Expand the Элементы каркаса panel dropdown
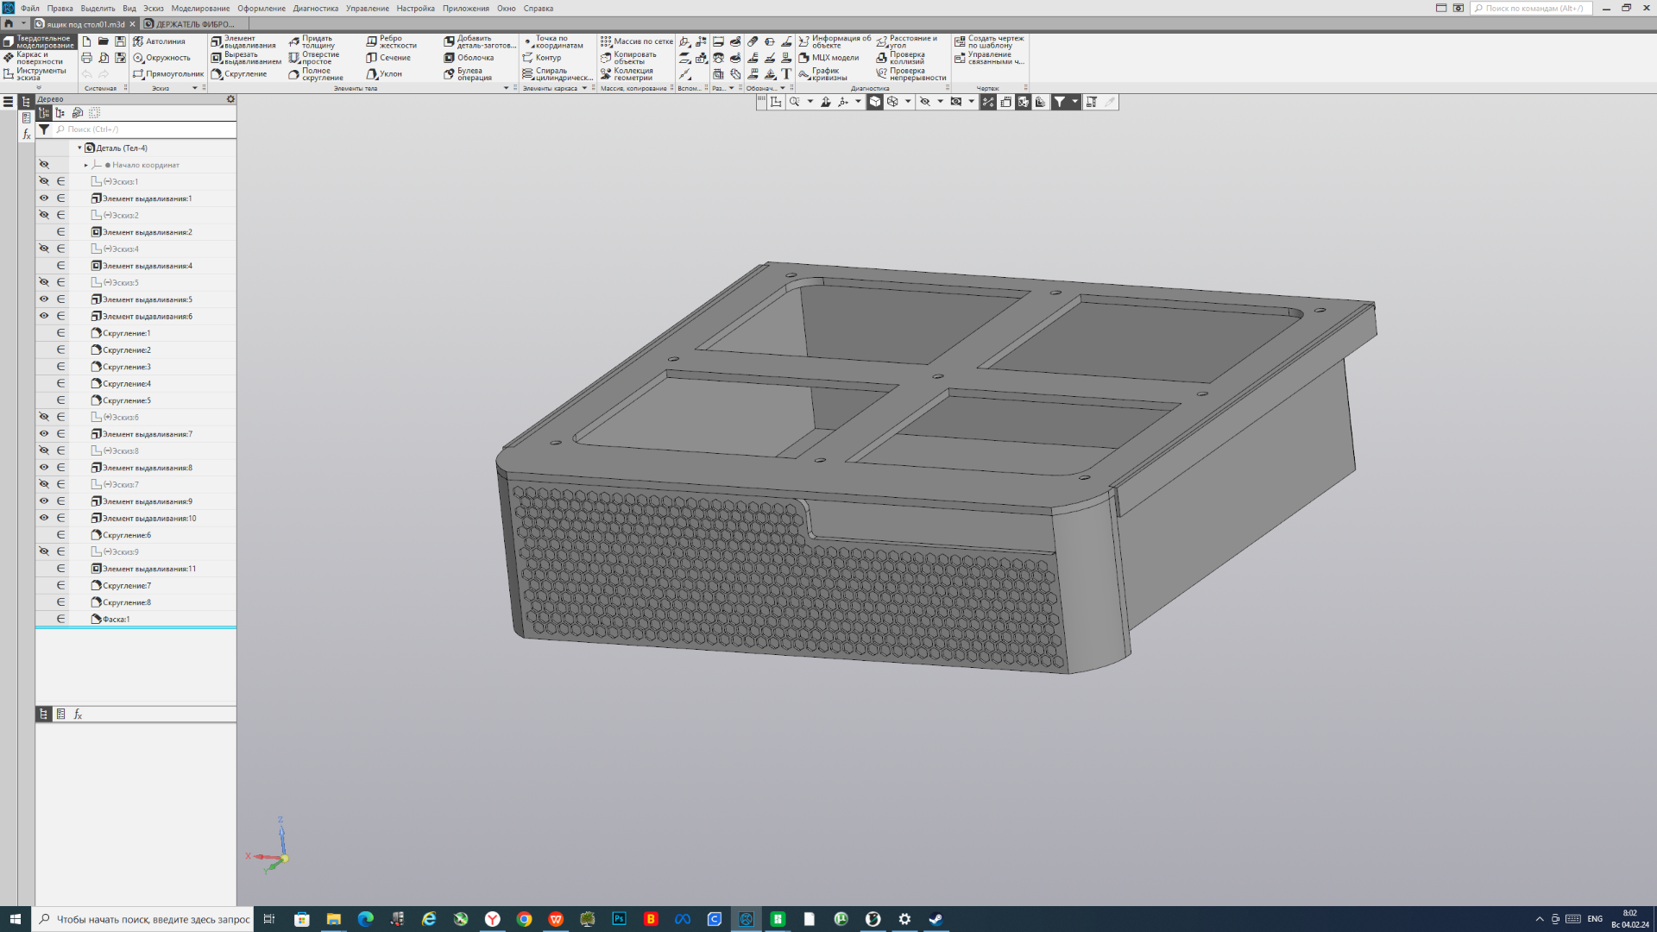 (x=584, y=88)
